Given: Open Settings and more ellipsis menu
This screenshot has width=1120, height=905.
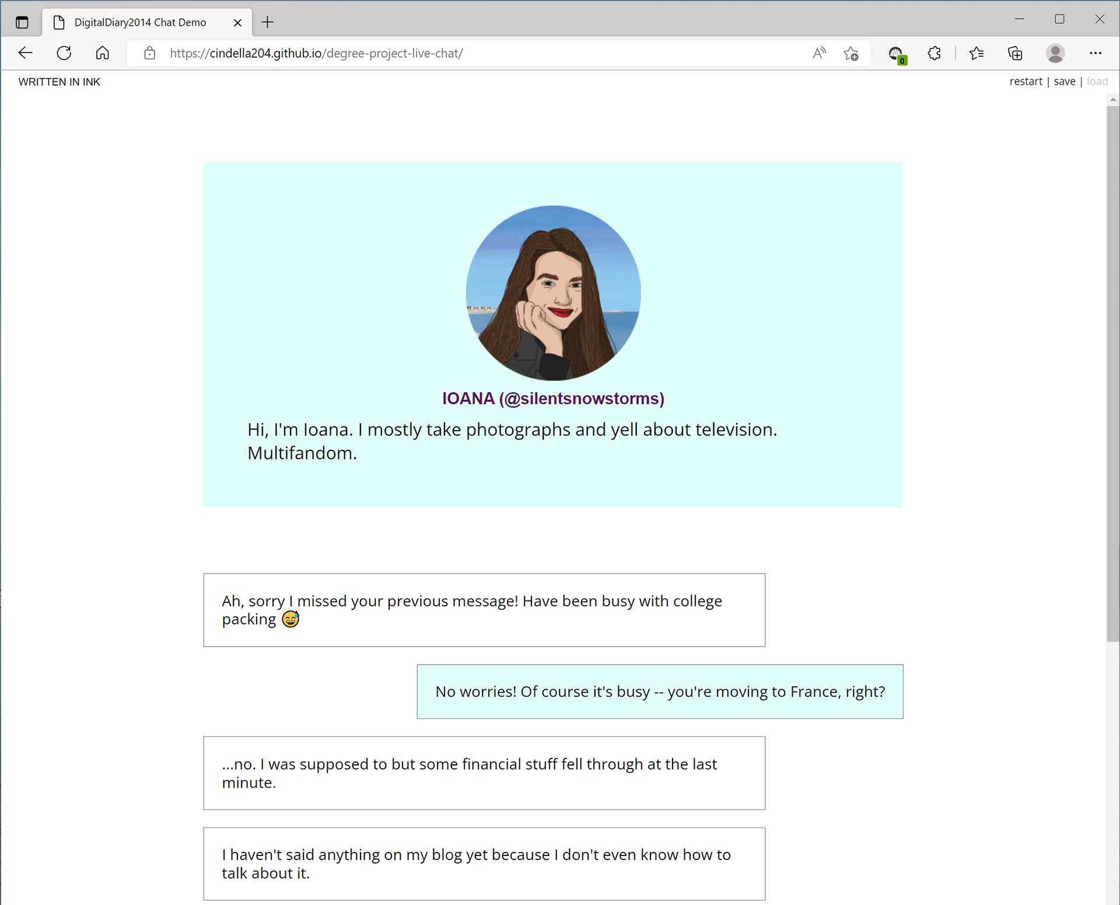Looking at the screenshot, I should [x=1095, y=53].
